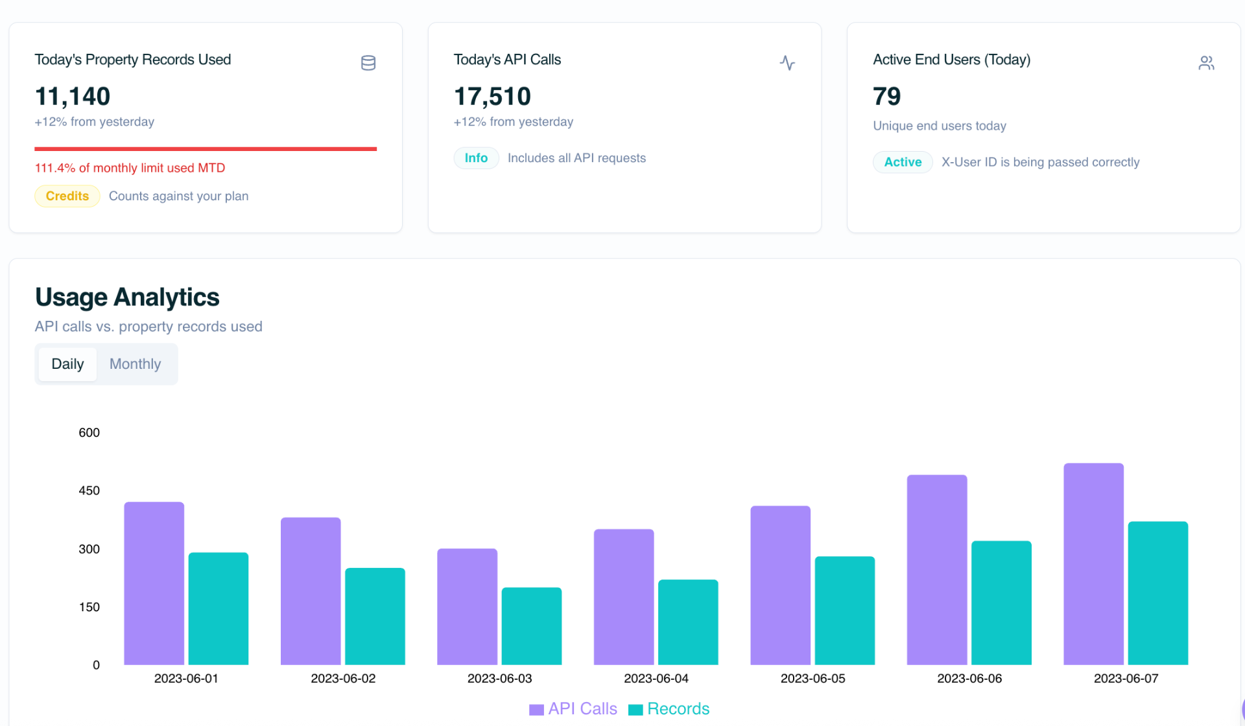Switch to the Daily tab
The height and width of the screenshot is (726, 1245).
click(67, 364)
